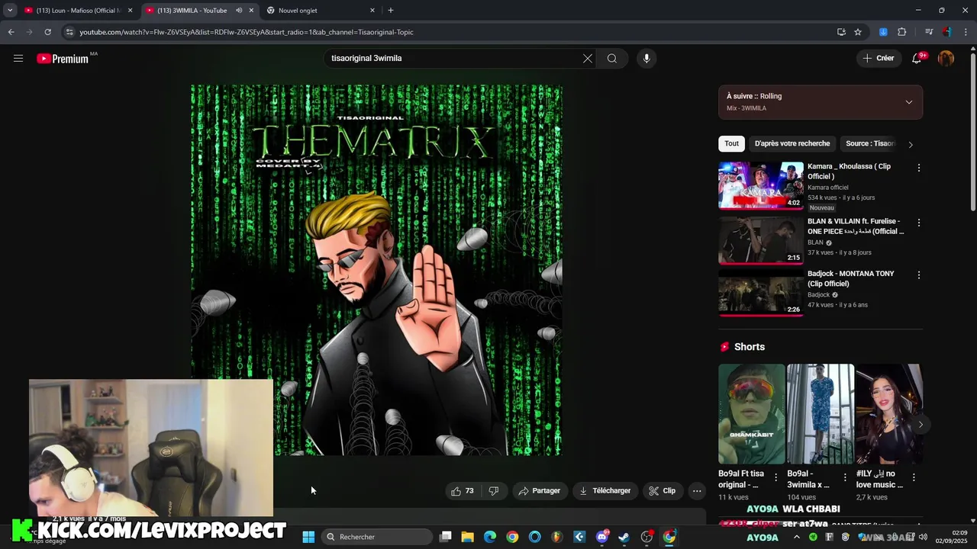Reload the current page

[x=47, y=32]
